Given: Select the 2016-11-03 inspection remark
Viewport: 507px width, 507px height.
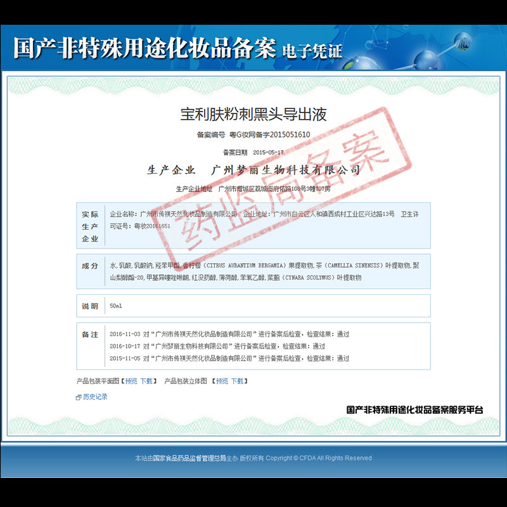Looking at the screenshot, I should coord(229,334).
